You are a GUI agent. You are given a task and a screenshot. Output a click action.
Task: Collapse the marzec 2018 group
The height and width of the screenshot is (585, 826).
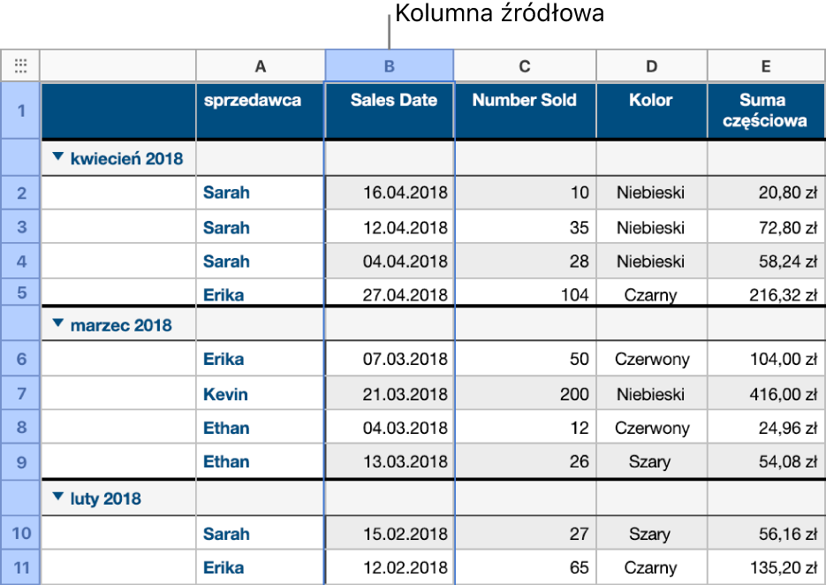(58, 324)
